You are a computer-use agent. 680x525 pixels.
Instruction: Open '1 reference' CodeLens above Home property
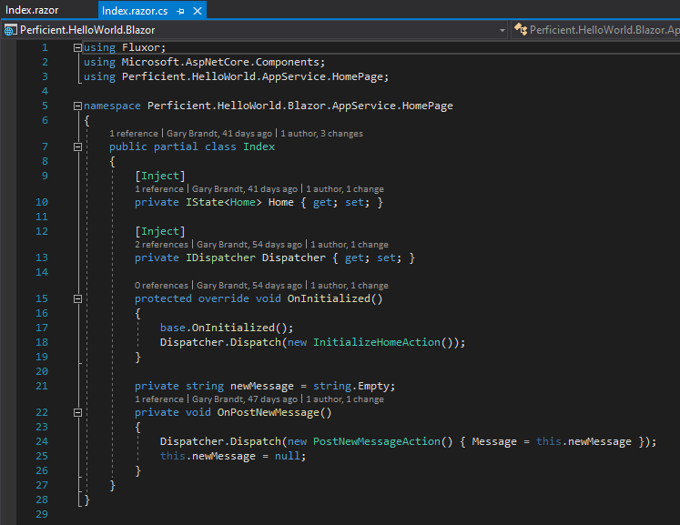[x=159, y=189]
